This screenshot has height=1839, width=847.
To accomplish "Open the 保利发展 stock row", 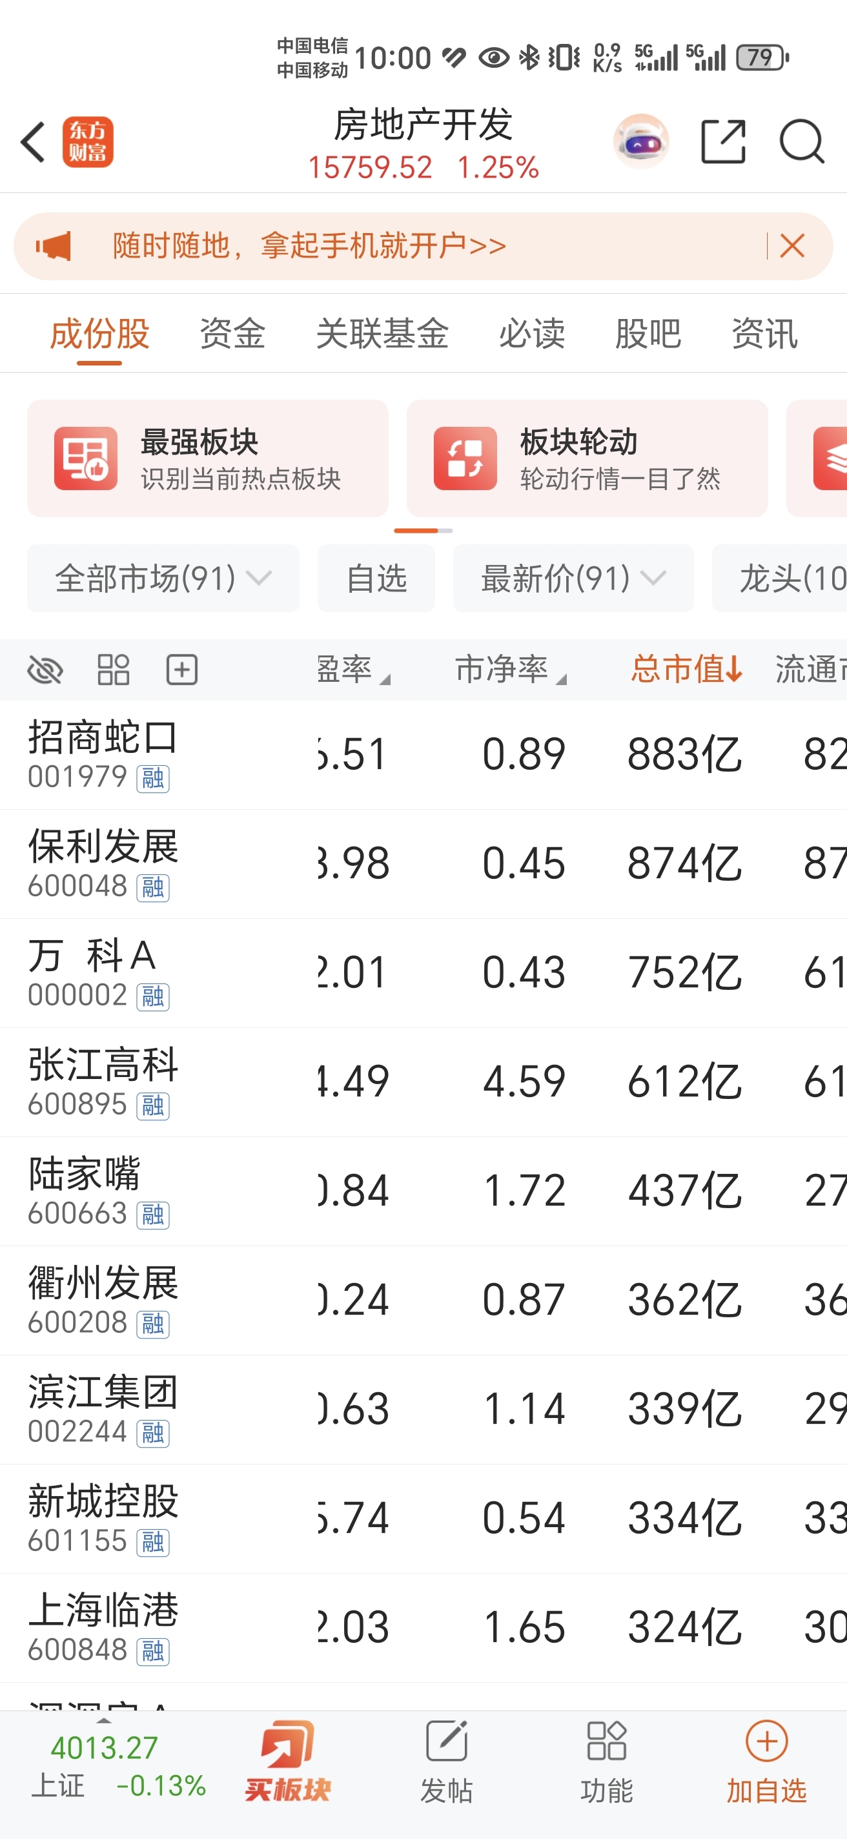I will (x=423, y=864).
